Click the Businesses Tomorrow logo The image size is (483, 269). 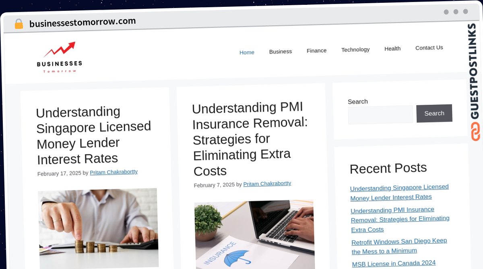(59, 57)
